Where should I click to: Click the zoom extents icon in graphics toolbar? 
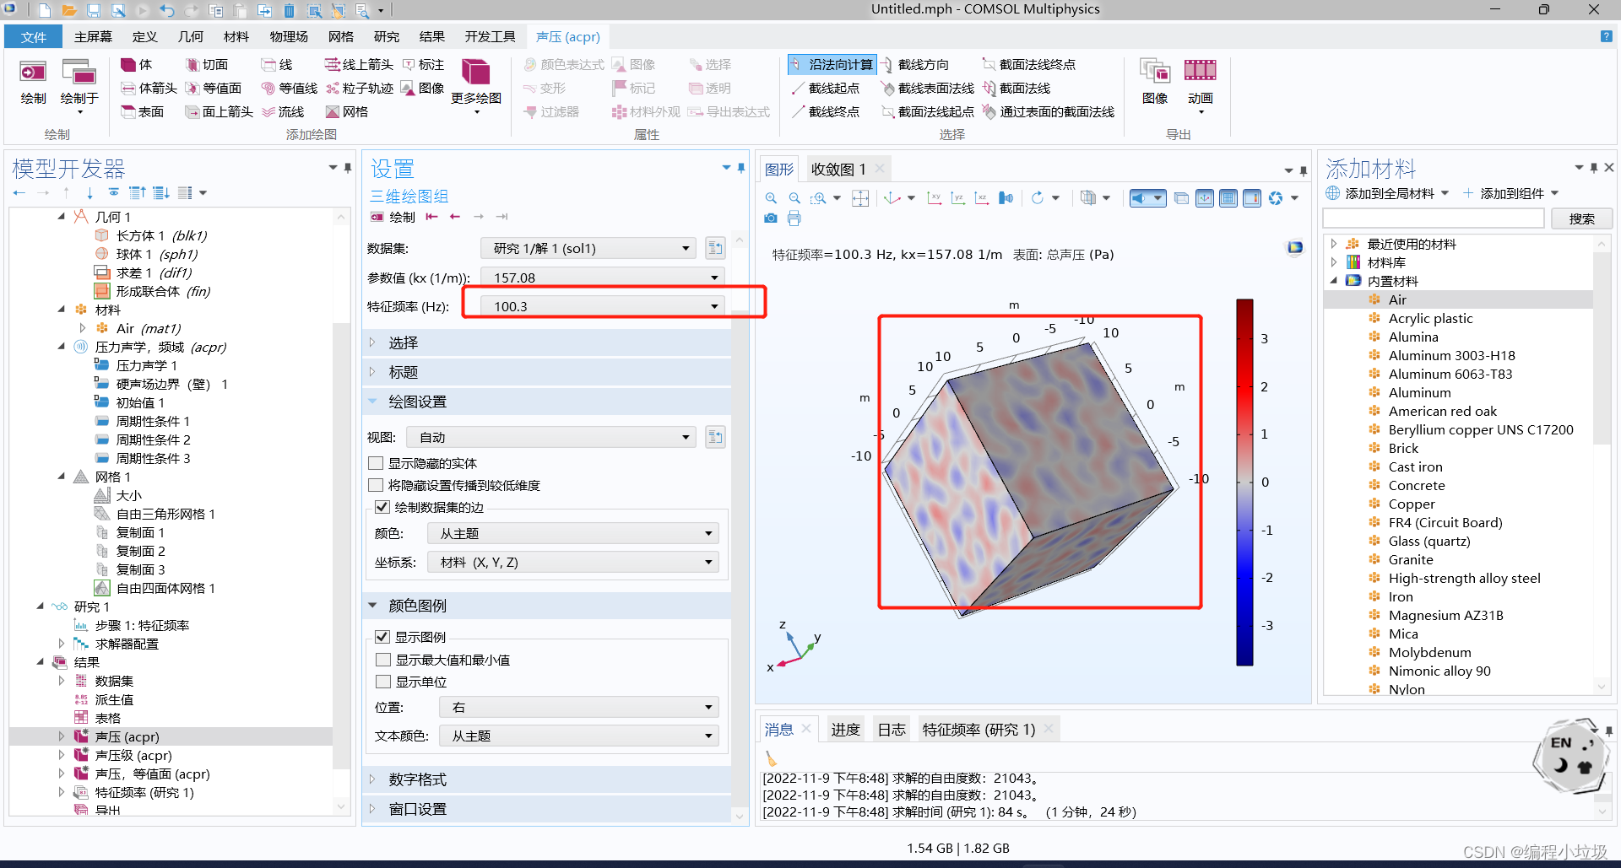click(x=859, y=197)
